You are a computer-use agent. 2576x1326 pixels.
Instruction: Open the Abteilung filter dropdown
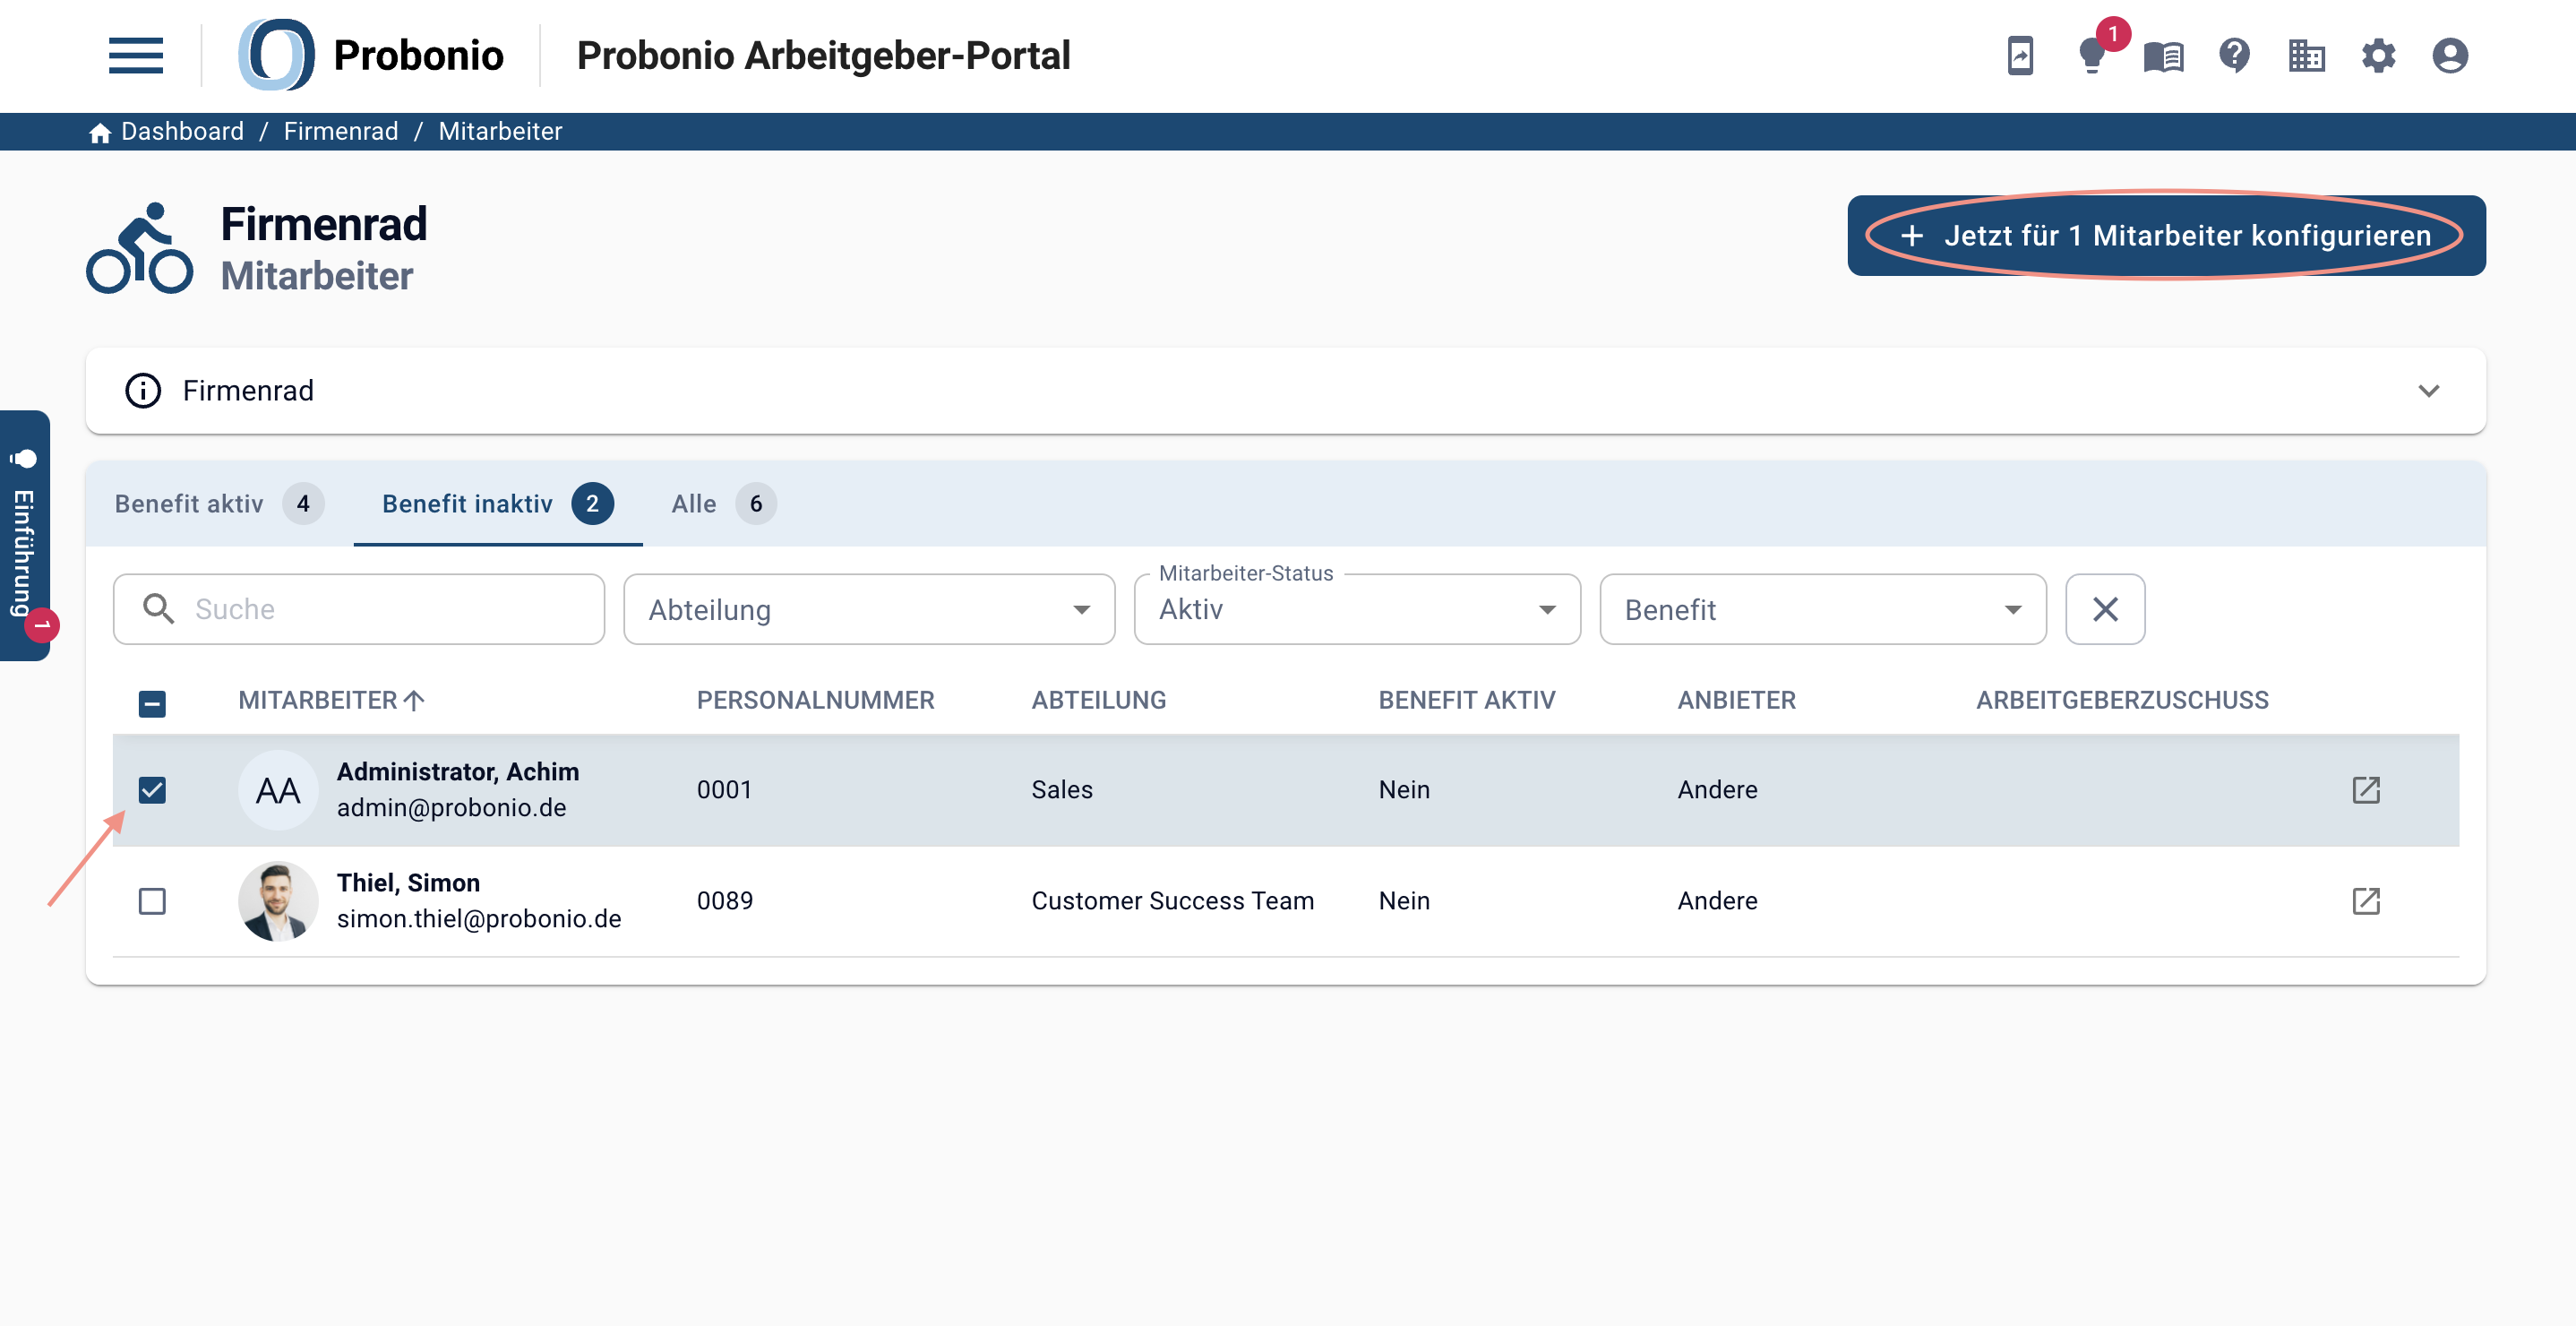click(x=869, y=609)
